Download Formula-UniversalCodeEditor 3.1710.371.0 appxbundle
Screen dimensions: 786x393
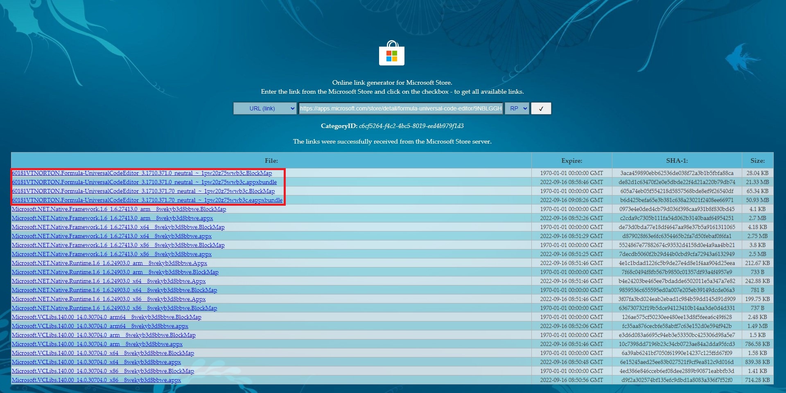(145, 182)
